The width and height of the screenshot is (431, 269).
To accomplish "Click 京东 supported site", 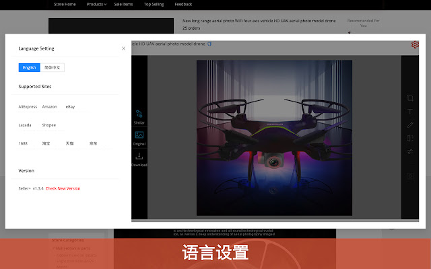I will (x=93, y=143).
